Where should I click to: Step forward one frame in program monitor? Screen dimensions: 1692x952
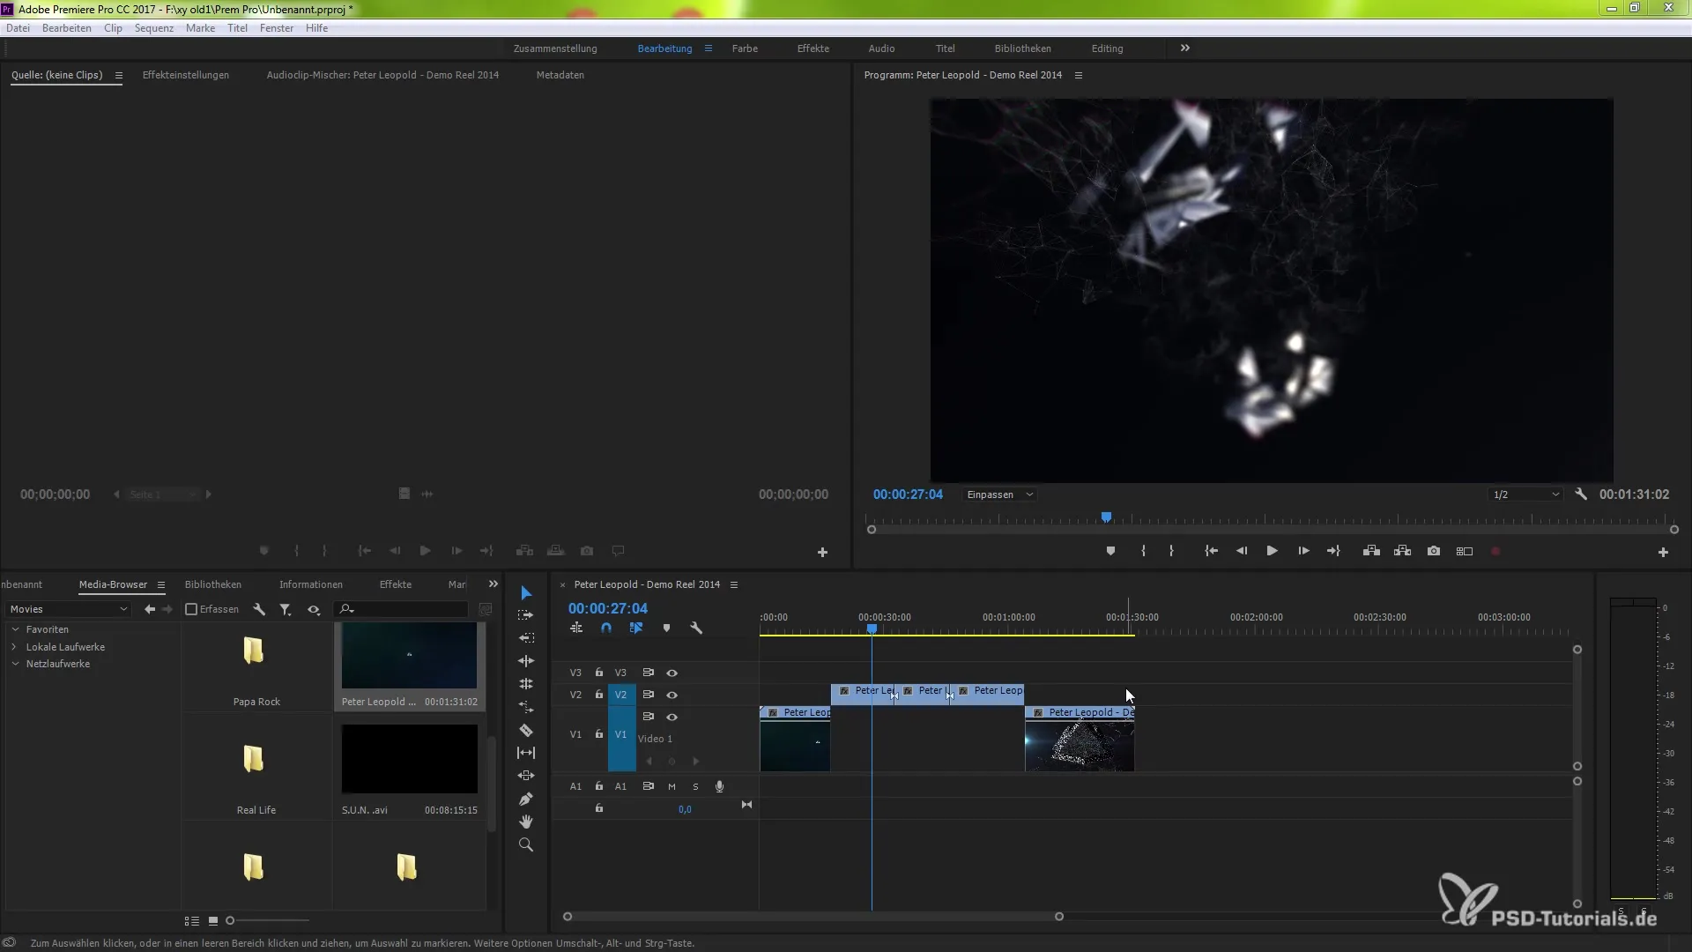[1303, 551]
